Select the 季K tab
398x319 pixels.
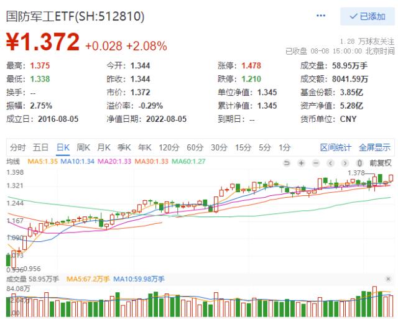[124, 147]
